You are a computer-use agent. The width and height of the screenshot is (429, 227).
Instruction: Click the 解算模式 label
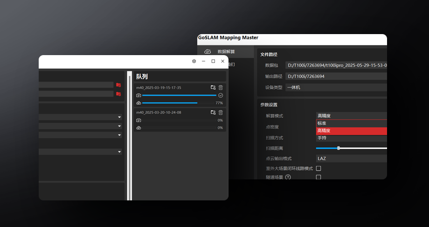(x=274, y=116)
